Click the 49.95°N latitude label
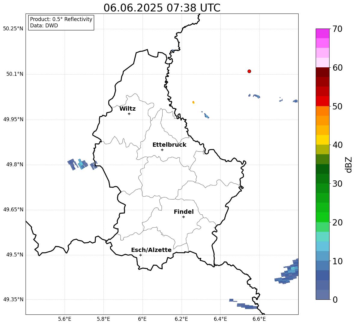The width and height of the screenshot is (356, 325). coord(13,119)
